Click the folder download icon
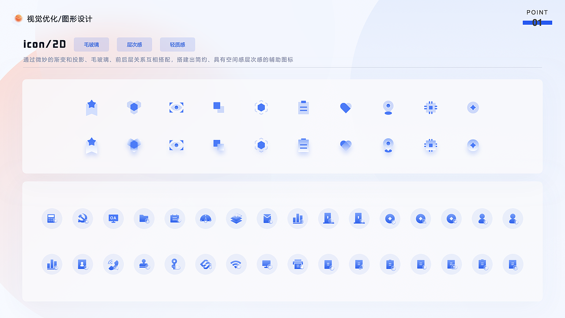 [x=144, y=218]
